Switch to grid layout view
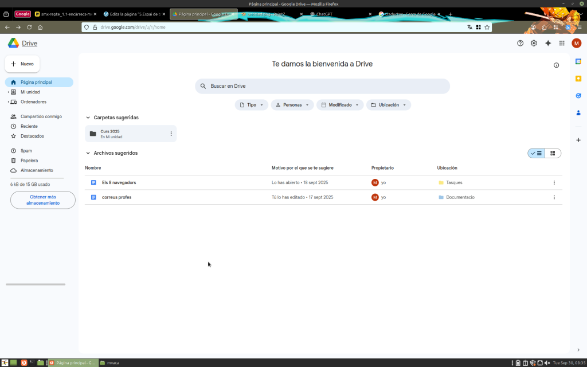This screenshot has width=587, height=367. pos(553,153)
